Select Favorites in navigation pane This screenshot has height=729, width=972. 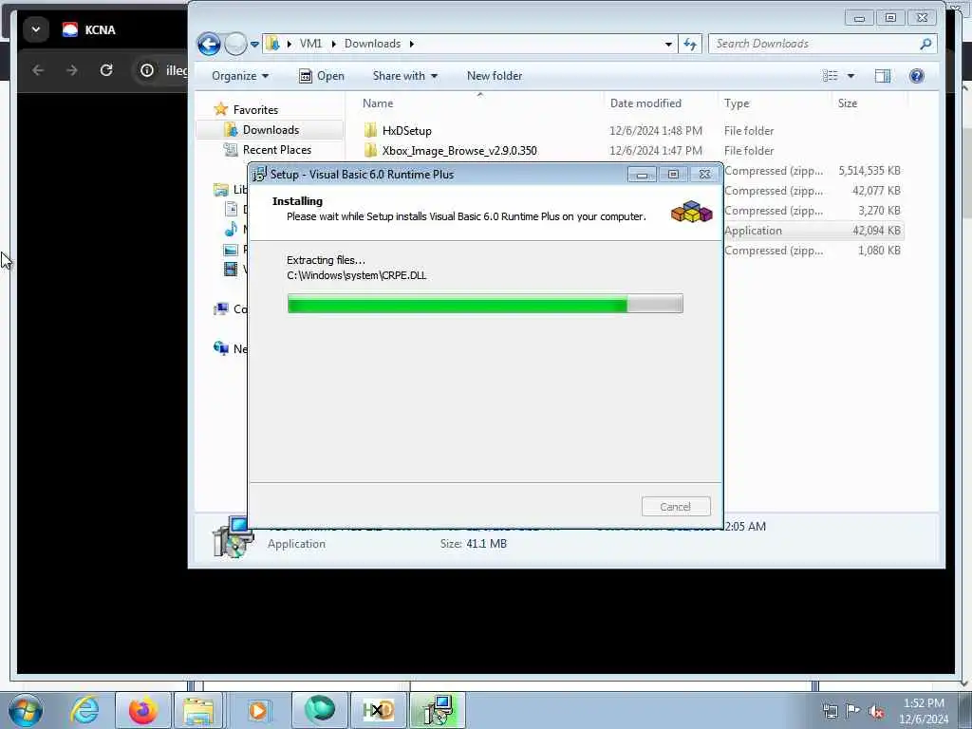(x=255, y=110)
